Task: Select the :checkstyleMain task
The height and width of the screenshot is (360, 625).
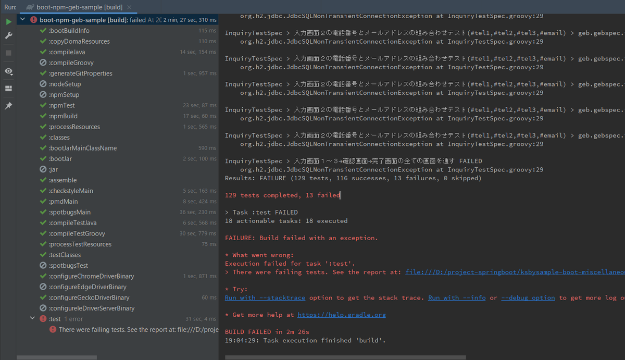Action: pyautogui.click(x=117, y=191)
